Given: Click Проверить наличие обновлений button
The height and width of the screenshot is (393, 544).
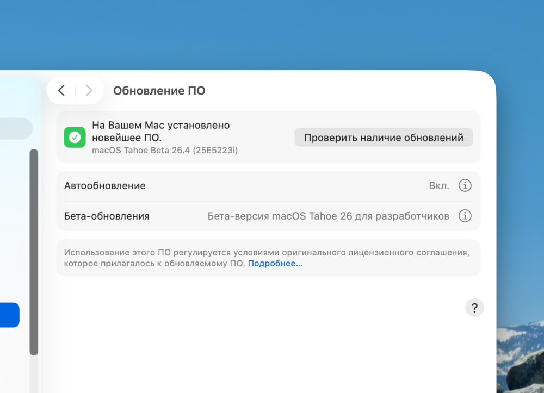Looking at the screenshot, I should pos(384,138).
